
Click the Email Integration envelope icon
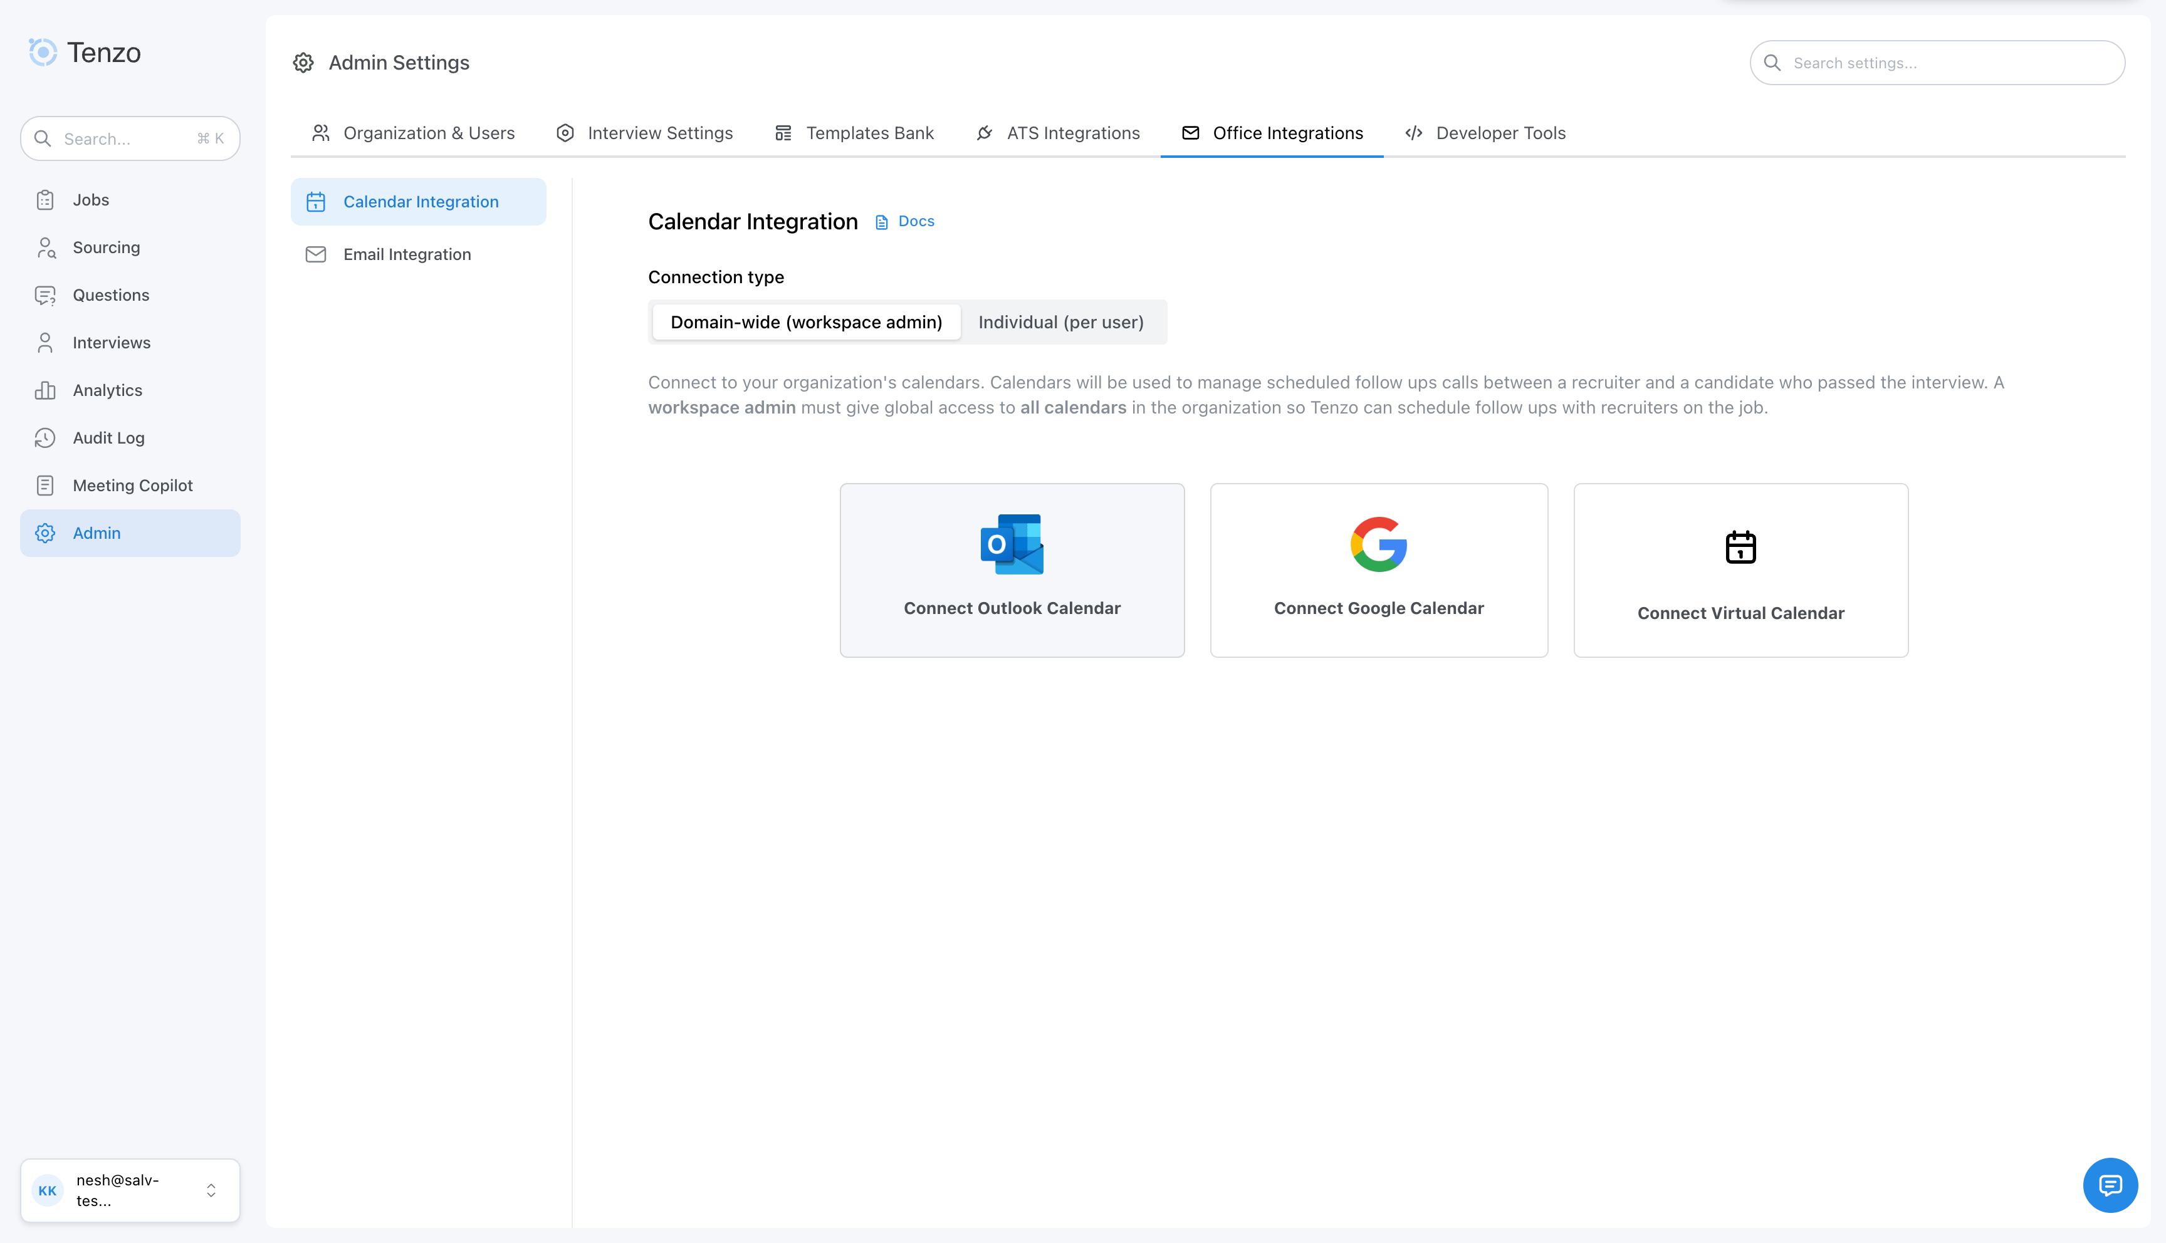(x=316, y=254)
